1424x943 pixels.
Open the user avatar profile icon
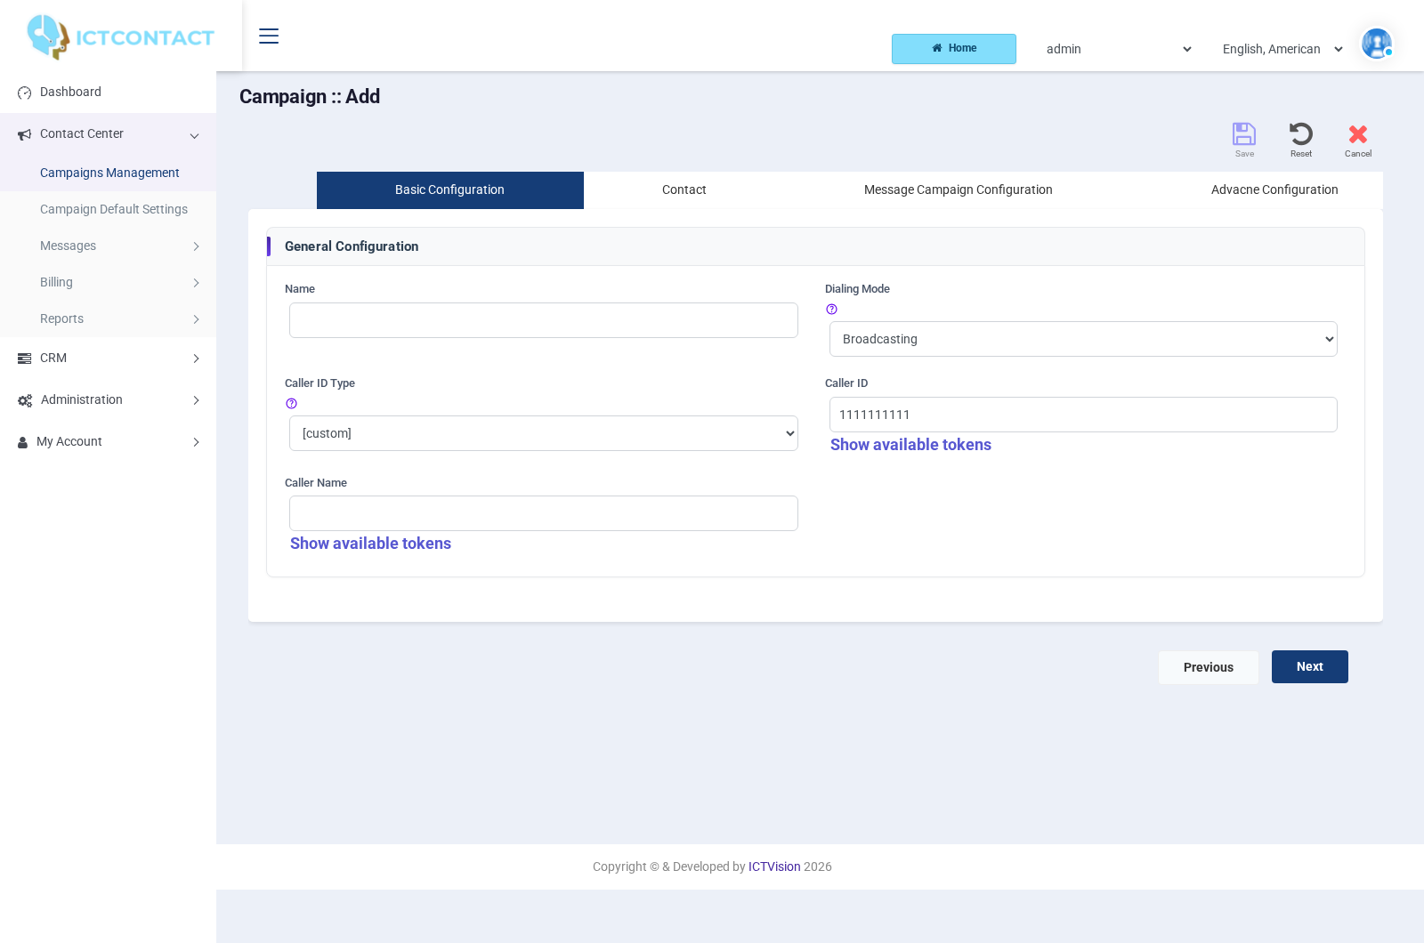1377,43
